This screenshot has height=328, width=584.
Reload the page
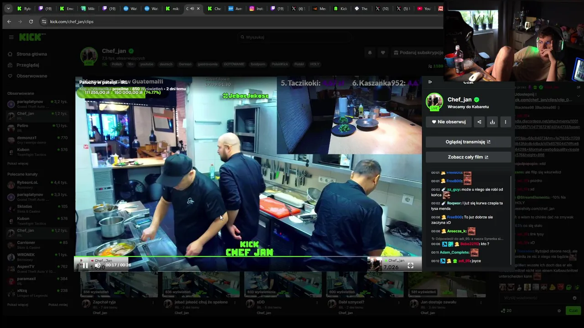click(x=31, y=21)
